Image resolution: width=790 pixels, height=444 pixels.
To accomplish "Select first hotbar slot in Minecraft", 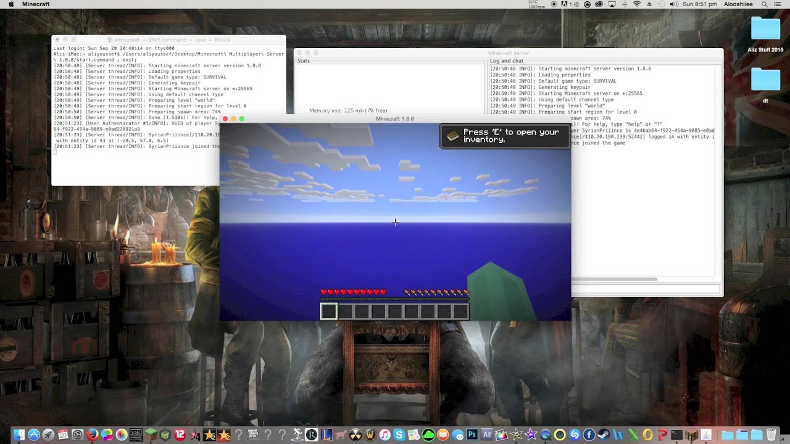I will [x=329, y=311].
